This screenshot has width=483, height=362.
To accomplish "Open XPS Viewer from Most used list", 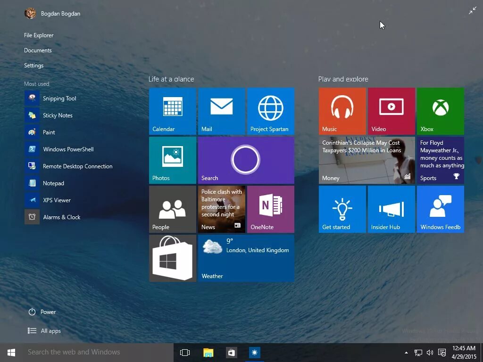I will click(48, 200).
